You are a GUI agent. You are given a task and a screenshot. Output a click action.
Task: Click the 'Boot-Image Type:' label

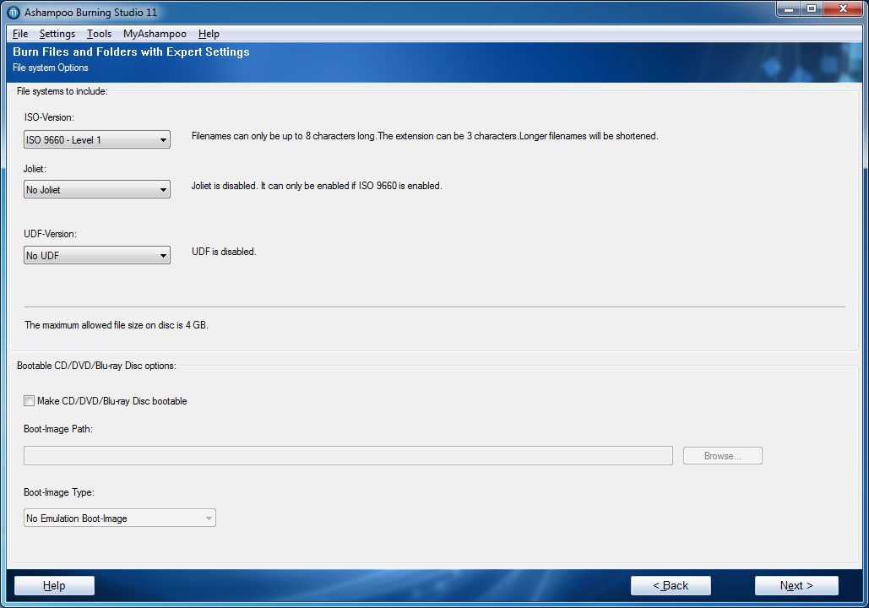point(59,492)
